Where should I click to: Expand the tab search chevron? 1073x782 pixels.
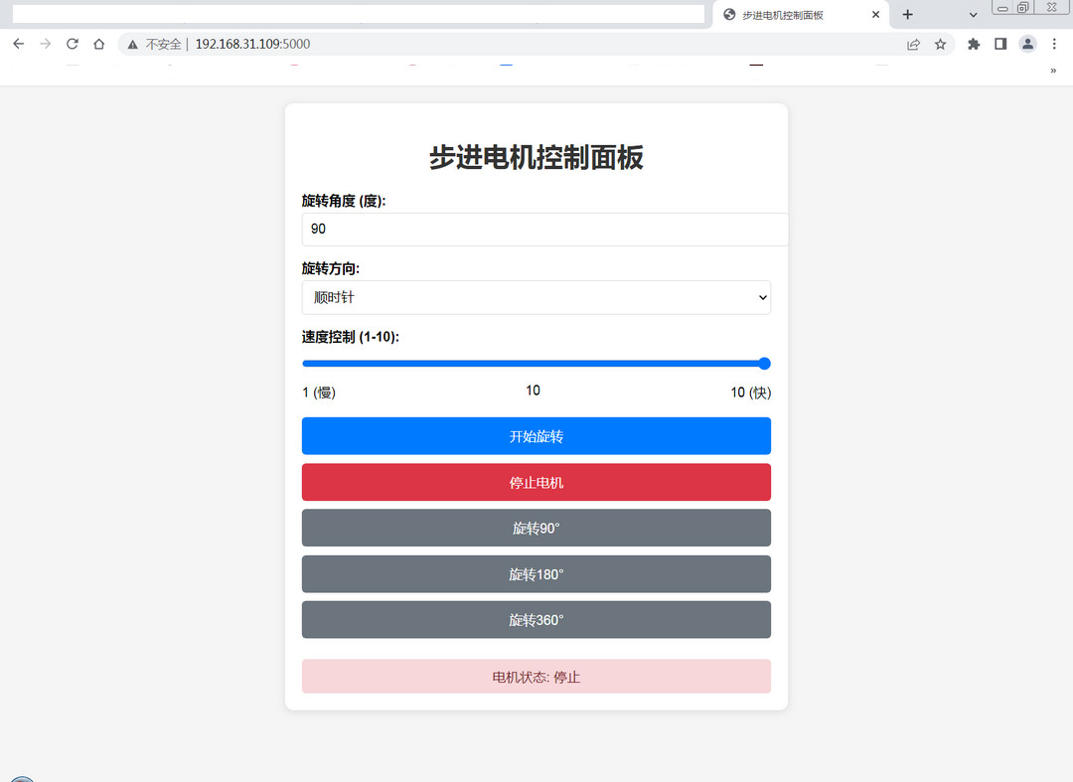(973, 15)
